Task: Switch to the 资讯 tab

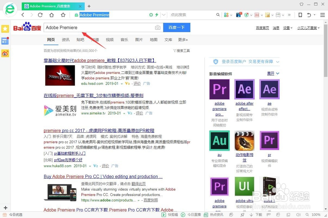Action: 66,40
